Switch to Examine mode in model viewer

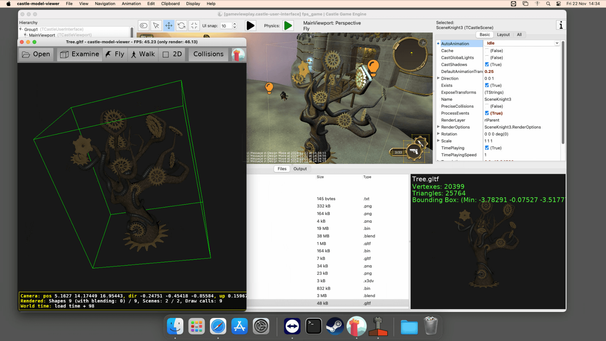tap(79, 54)
